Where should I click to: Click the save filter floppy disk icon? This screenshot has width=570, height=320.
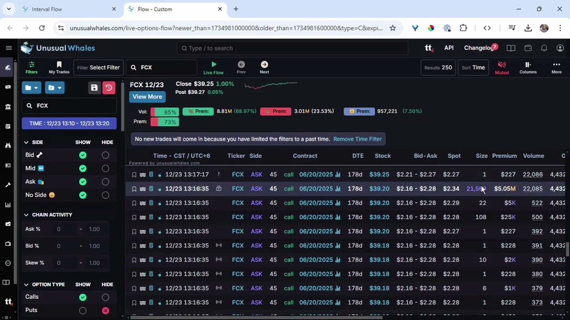click(94, 88)
